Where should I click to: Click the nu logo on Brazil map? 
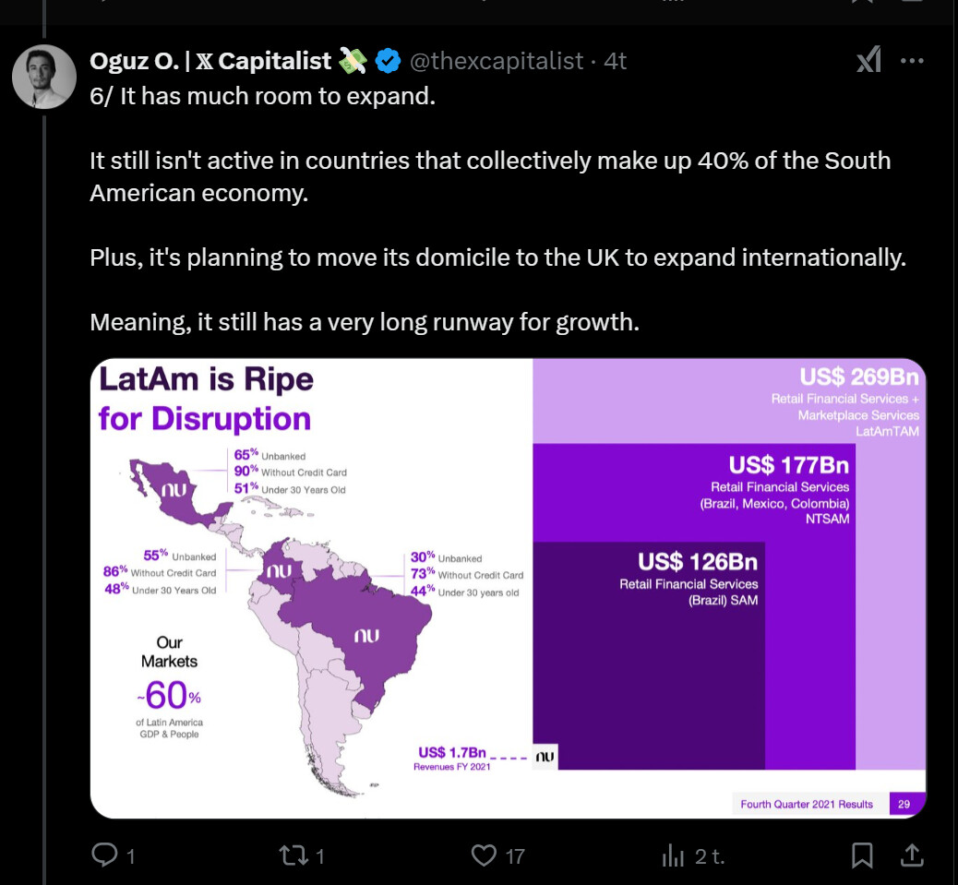(365, 636)
